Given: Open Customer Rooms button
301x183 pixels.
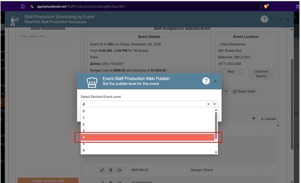Looking at the screenshot, I should tap(261, 74).
